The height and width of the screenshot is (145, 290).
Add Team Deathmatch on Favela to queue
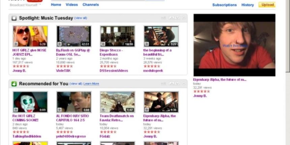pyautogui.click(x=103, y=110)
